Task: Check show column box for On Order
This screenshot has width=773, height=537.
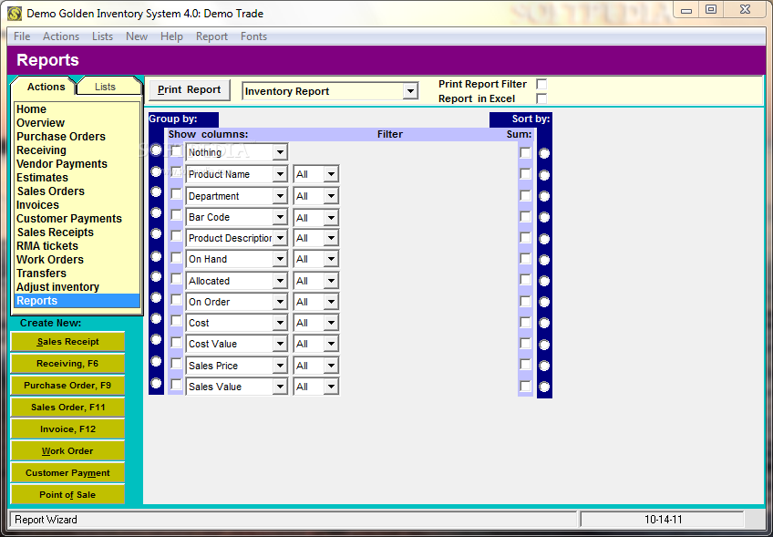Action: coord(177,299)
